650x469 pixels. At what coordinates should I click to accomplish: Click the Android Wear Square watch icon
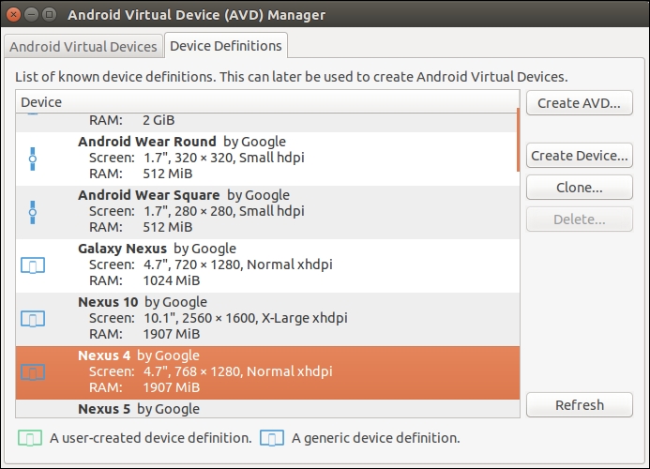[x=32, y=212]
